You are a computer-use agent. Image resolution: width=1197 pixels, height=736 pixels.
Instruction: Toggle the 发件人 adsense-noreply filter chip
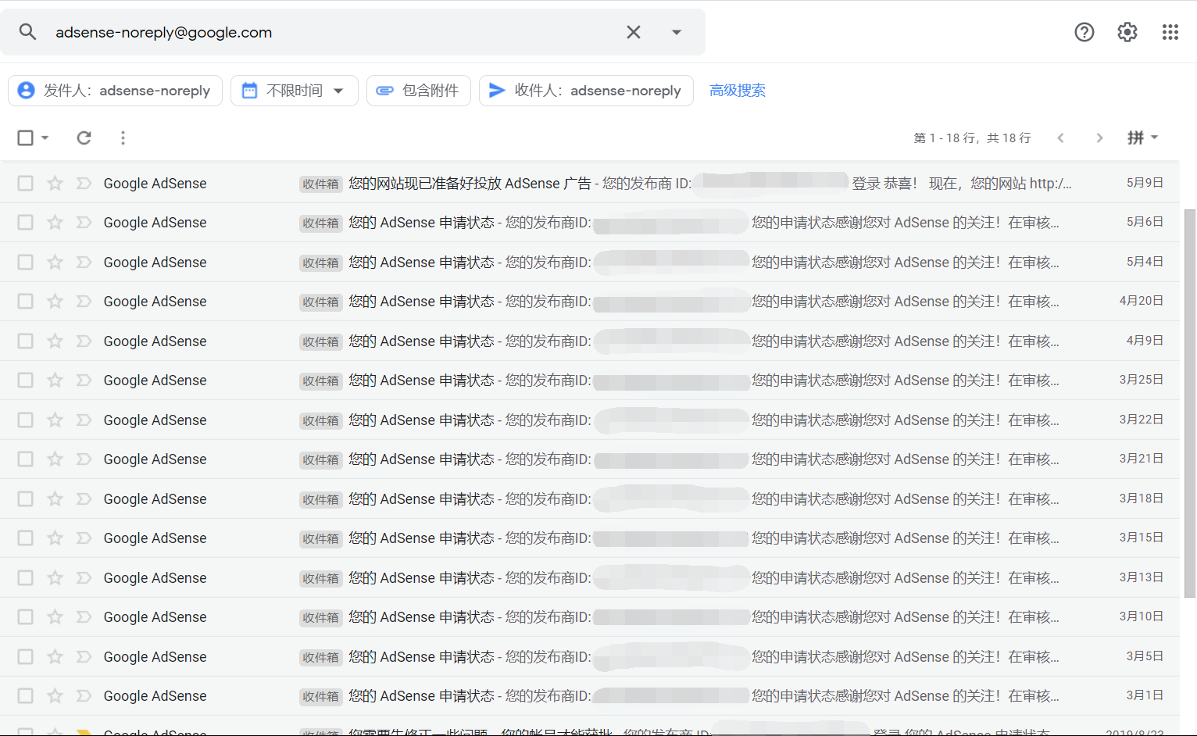[x=116, y=91]
